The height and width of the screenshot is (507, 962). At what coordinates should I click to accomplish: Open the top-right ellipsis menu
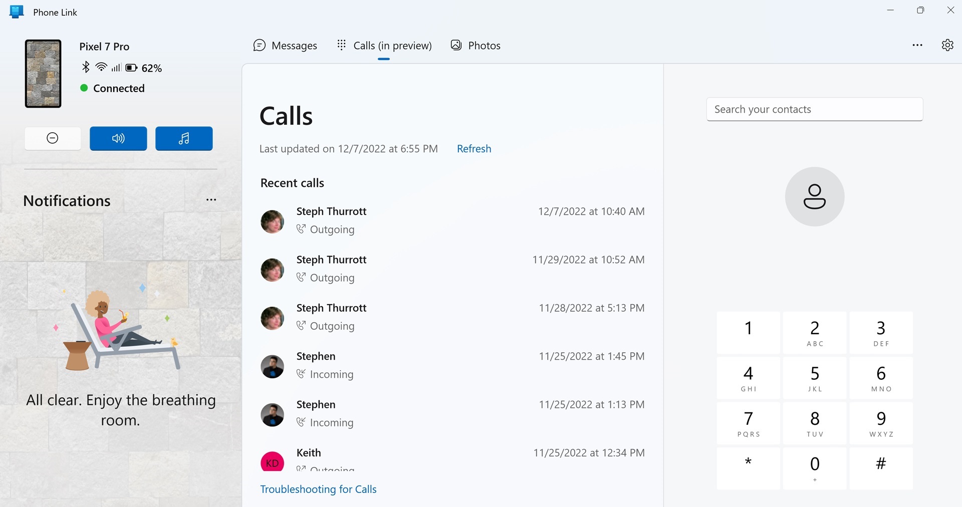coord(917,45)
